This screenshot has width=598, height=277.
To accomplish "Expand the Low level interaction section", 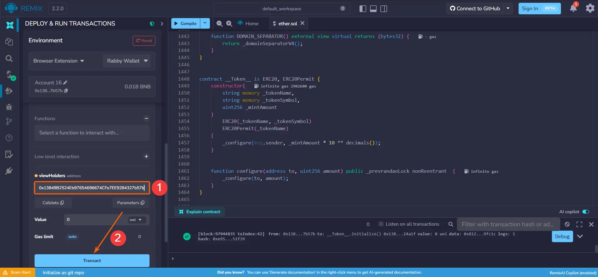I will 146,156.
